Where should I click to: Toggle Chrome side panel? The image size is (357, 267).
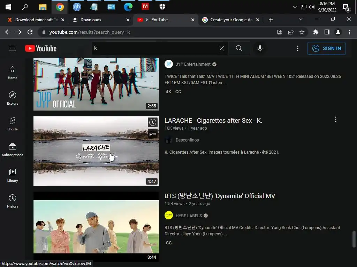(327, 32)
